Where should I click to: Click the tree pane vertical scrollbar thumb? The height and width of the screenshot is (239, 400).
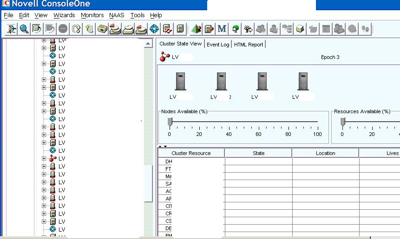point(148,184)
